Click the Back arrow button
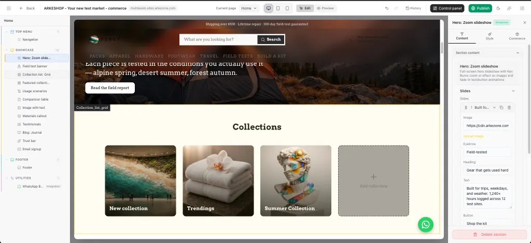531x243 pixels. [27, 8]
